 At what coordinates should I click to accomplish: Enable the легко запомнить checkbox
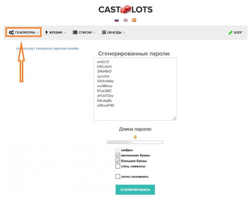click(x=118, y=177)
